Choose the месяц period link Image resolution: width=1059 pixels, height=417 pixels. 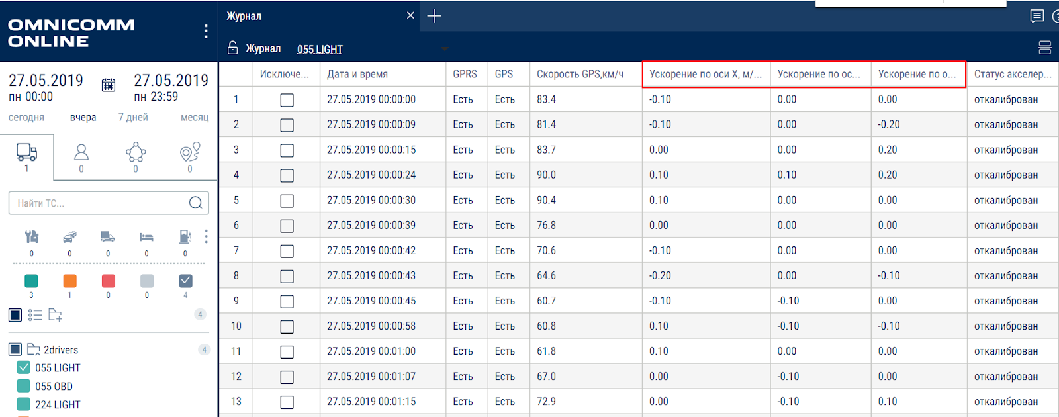(x=195, y=117)
